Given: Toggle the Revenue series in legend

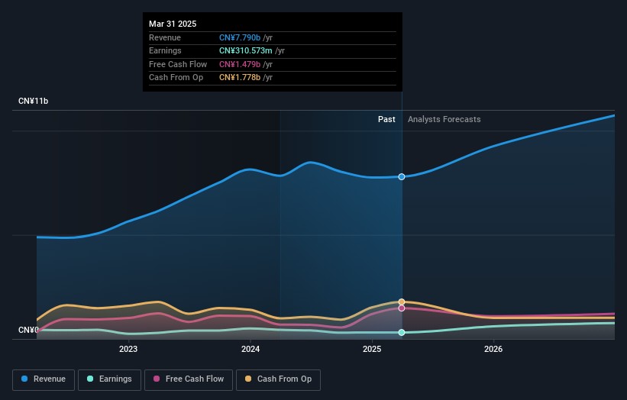Looking at the screenshot, I should (x=44, y=379).
